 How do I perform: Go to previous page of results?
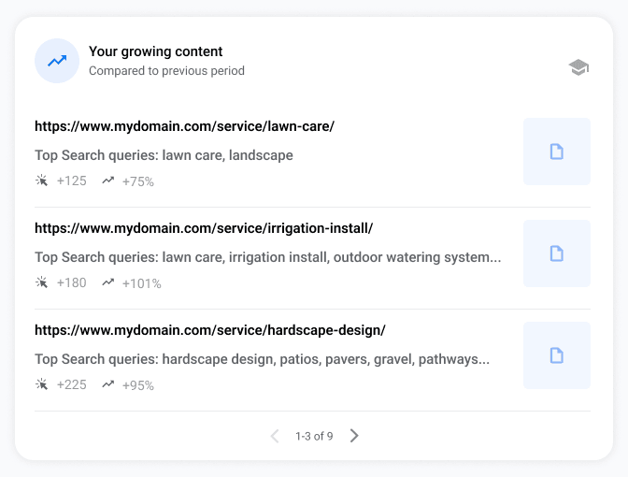coord(275,436)
